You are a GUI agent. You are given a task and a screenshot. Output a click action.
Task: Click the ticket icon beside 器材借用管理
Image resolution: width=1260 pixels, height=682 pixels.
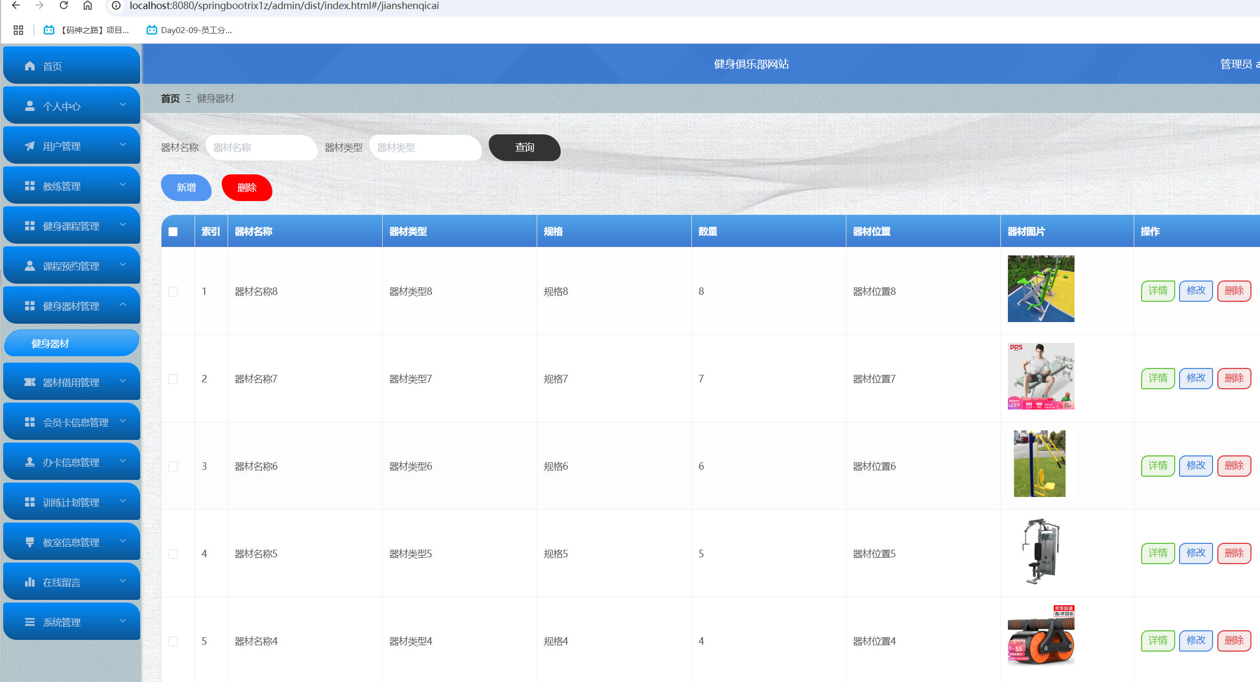coord(30,382)
